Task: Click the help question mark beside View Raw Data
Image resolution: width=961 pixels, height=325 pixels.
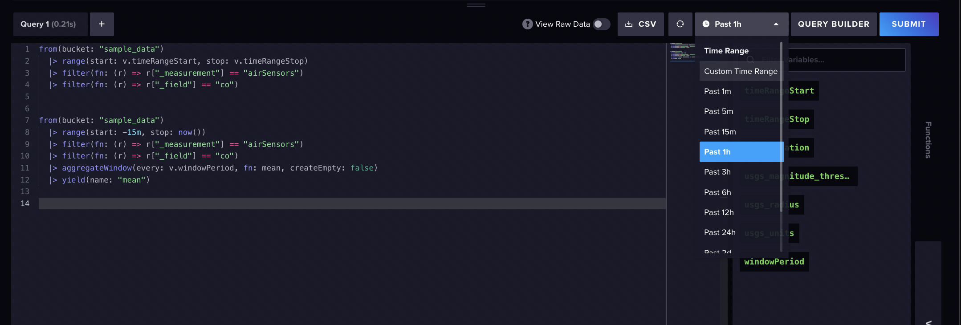Action: [527, 24]
